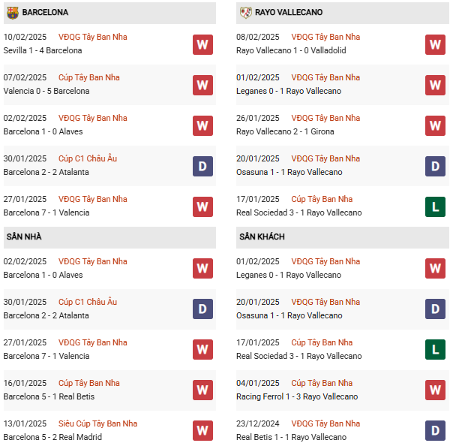The height and width of the screenshot is (446, 450).
Task: Select the BARCELONA team header
Action: (x=45, y=12)
